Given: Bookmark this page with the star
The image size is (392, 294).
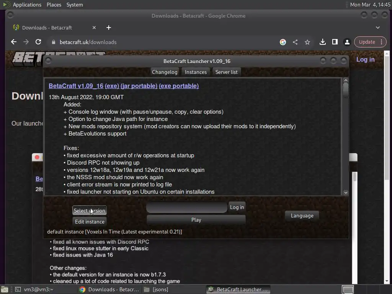Looking at the screenshot, I should point(307,42).
